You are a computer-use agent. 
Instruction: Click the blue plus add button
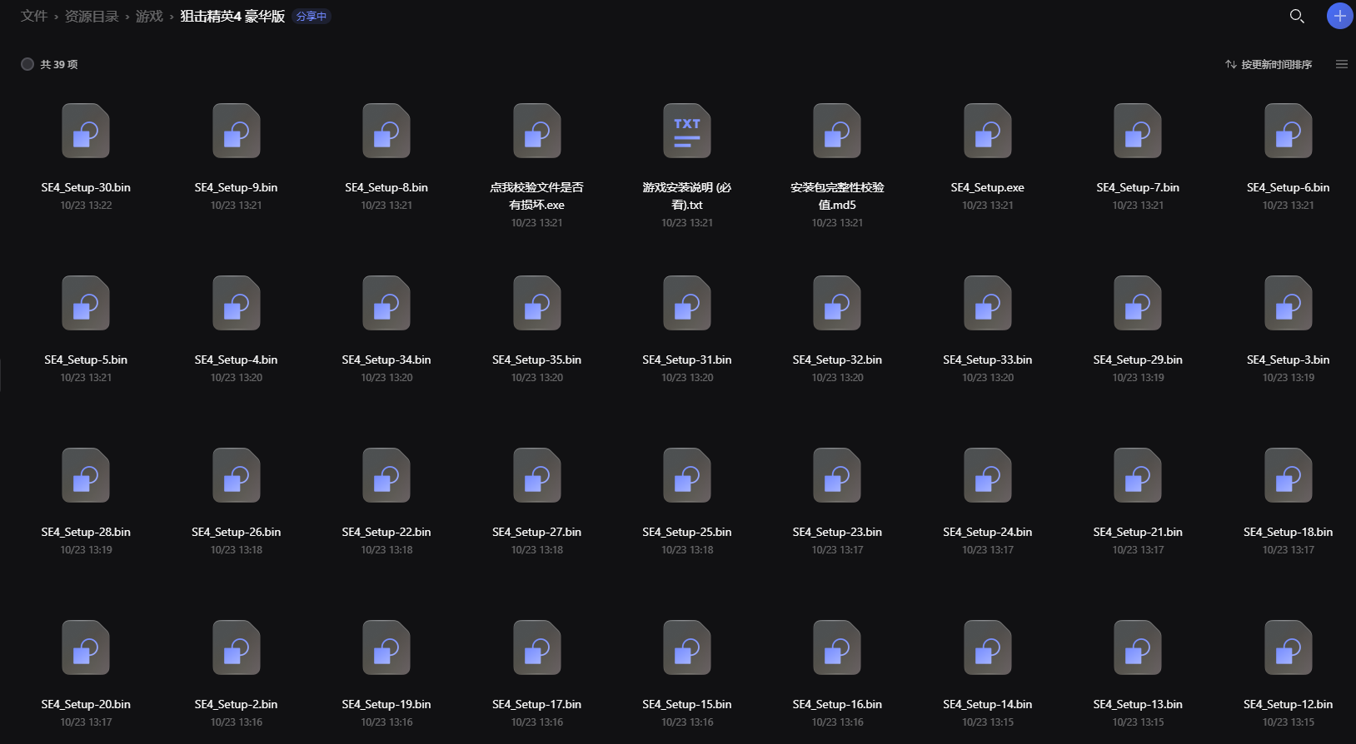coord(1339,16)
